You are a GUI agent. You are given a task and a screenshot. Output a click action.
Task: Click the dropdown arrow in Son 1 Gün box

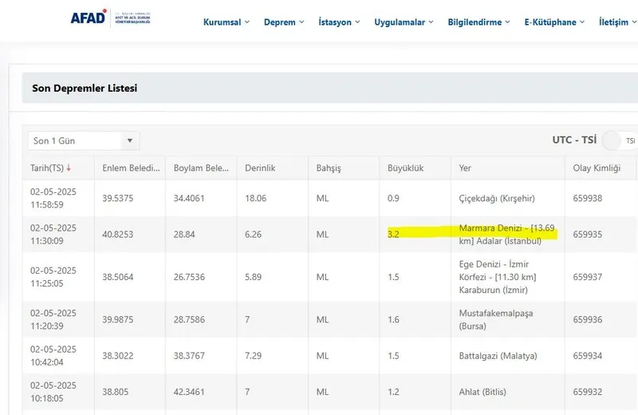[x=130, y=141]
